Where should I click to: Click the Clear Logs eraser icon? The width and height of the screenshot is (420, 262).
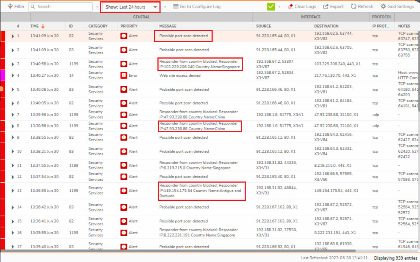(291, 6)
